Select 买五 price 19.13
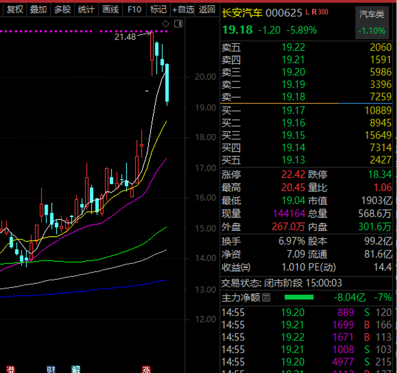Viewport: 397px width, 373px height. [x=293, y=160]
